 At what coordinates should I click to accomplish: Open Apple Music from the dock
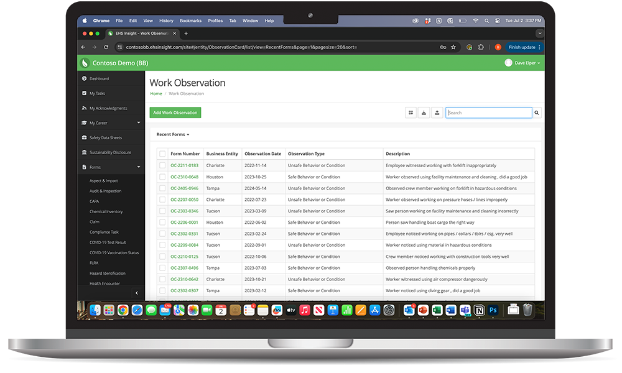pos(305,310)
